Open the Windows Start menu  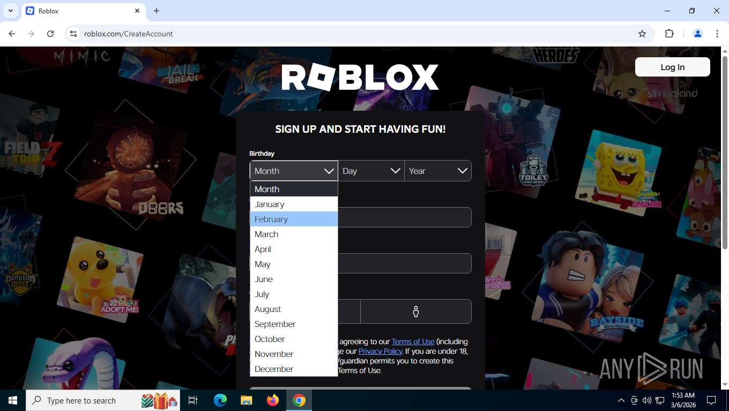(13, 400)
